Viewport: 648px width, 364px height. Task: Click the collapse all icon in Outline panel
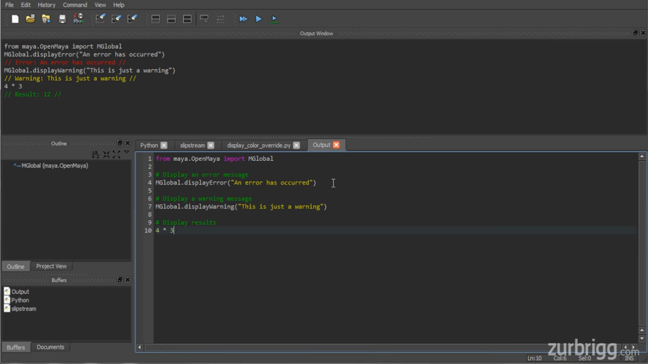106,154
